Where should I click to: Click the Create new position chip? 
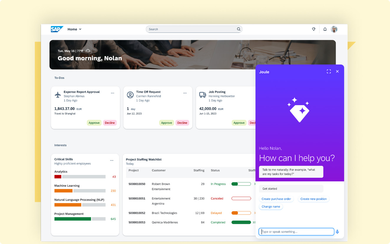coord(313,199)
